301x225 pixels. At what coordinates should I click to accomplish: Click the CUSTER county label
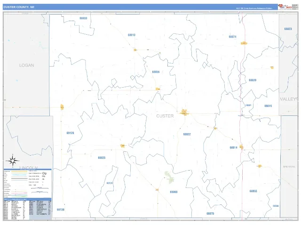pyautogui.click(x=165, y=116)
